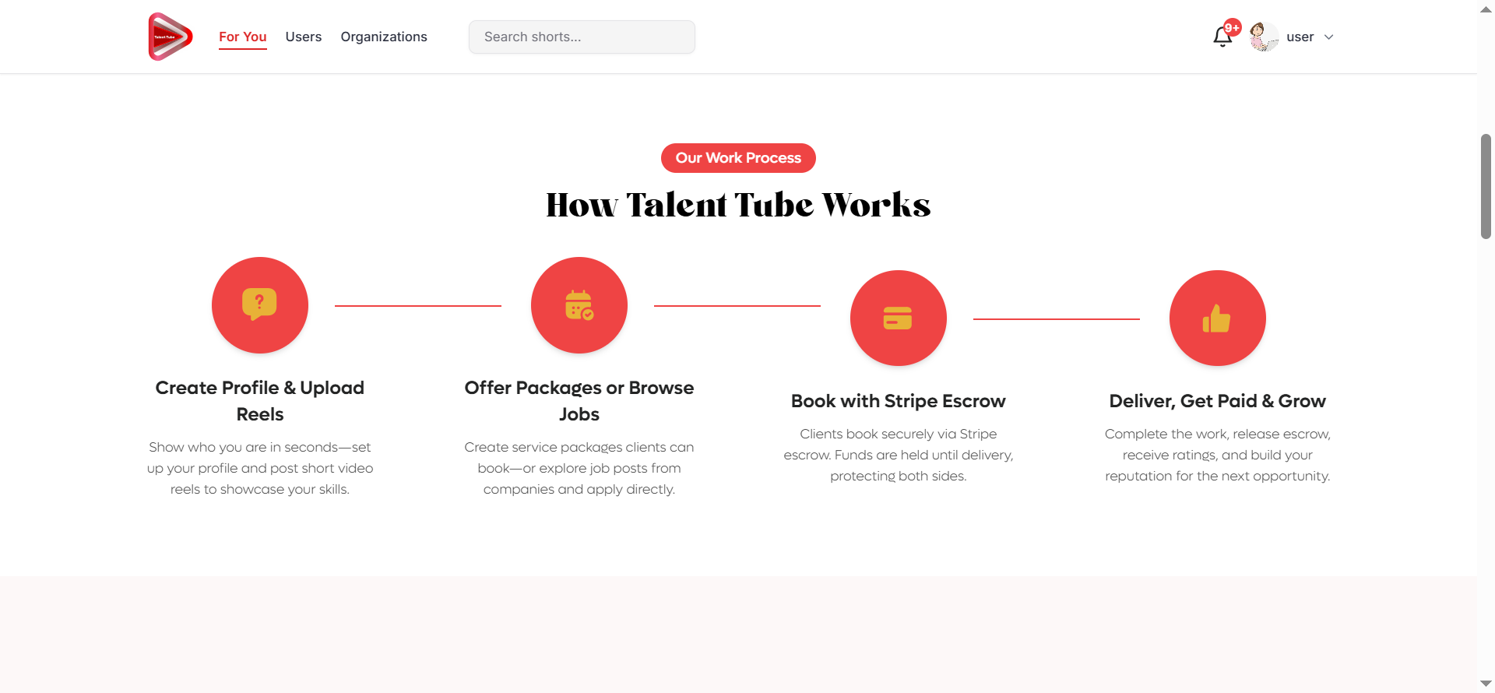Open the Organizations tab
The width and height of the screenshot is (1495, 693).
click(x=384, y=37)
